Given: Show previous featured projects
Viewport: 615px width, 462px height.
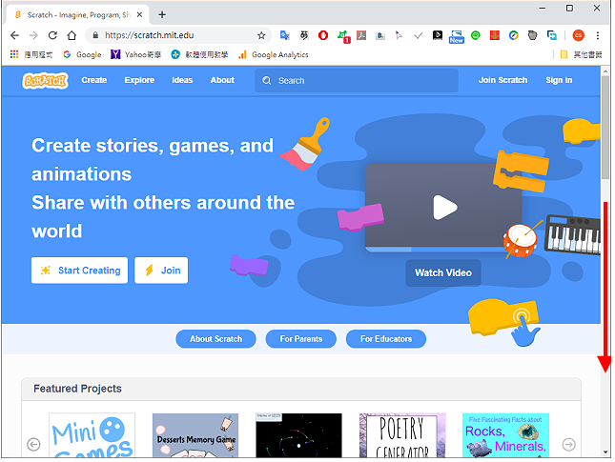Looking at the screenshot, I should (33, 444).
